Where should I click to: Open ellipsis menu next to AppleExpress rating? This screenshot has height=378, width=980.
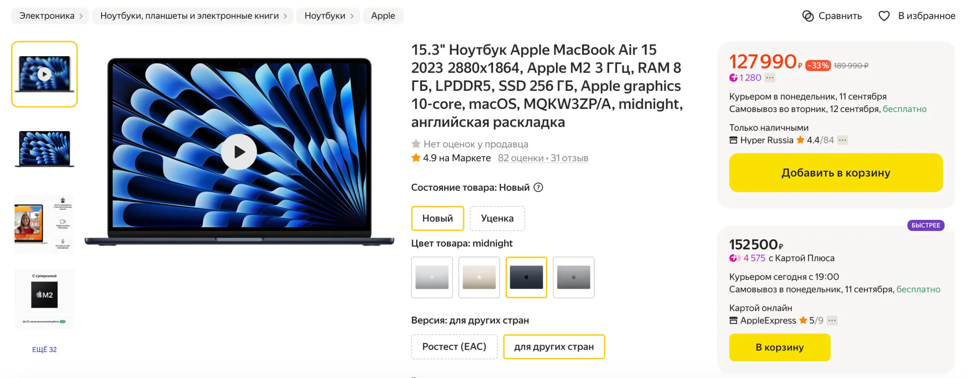(832, 320)
